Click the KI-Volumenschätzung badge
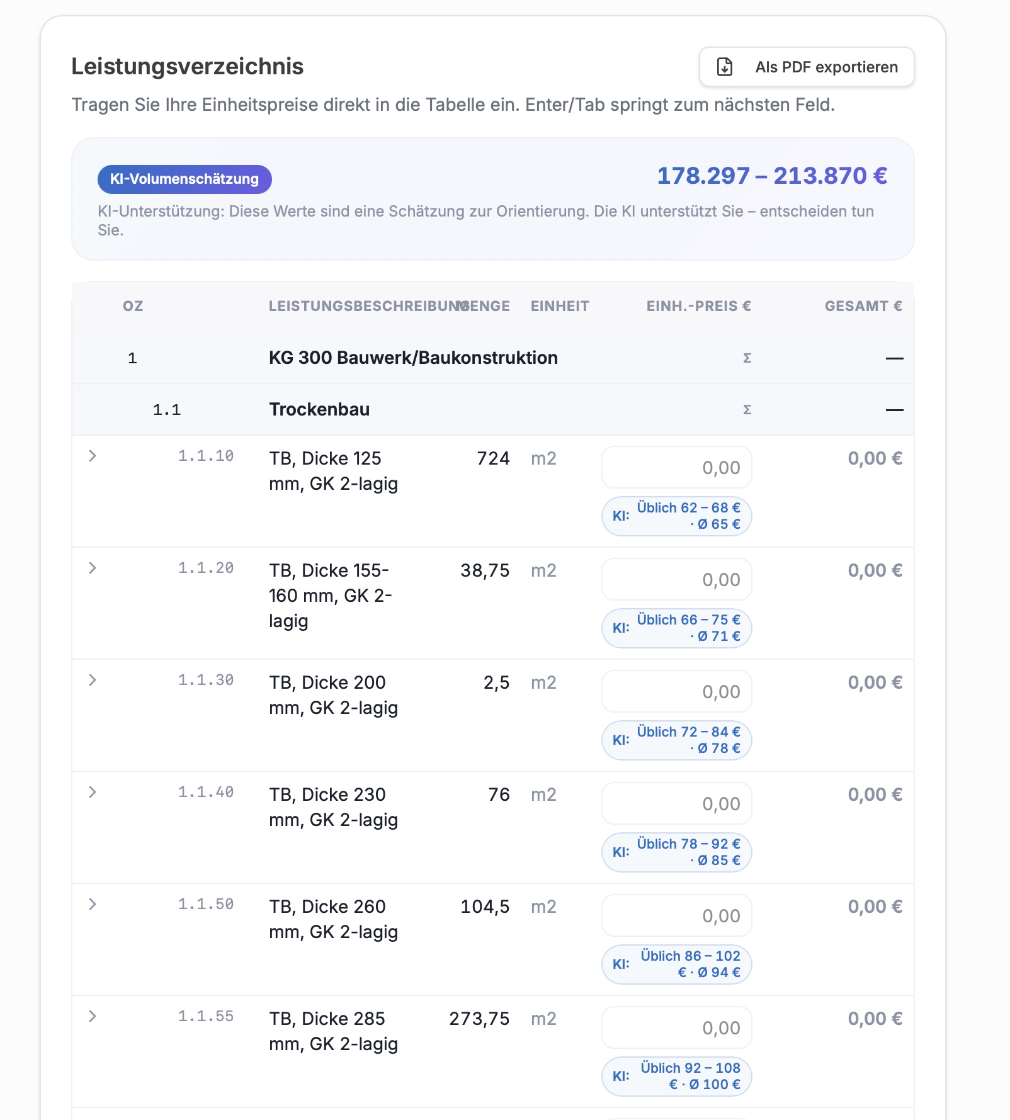 pos(184,179)
